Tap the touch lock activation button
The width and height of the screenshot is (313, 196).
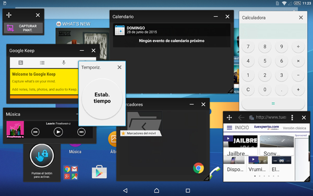point(42,156)
